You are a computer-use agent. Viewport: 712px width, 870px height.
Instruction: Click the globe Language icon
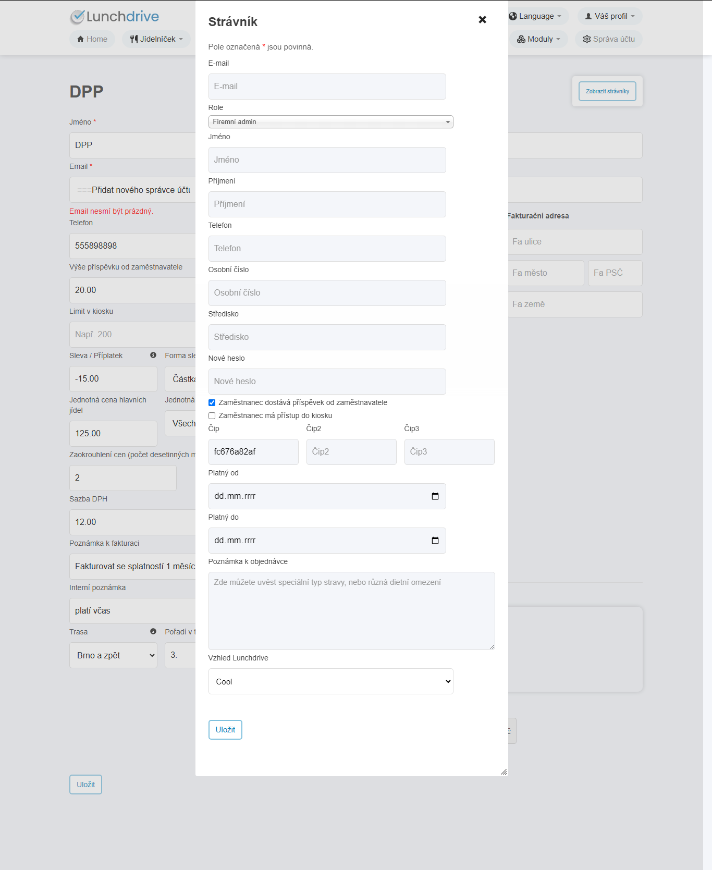[x=513, y=16]
